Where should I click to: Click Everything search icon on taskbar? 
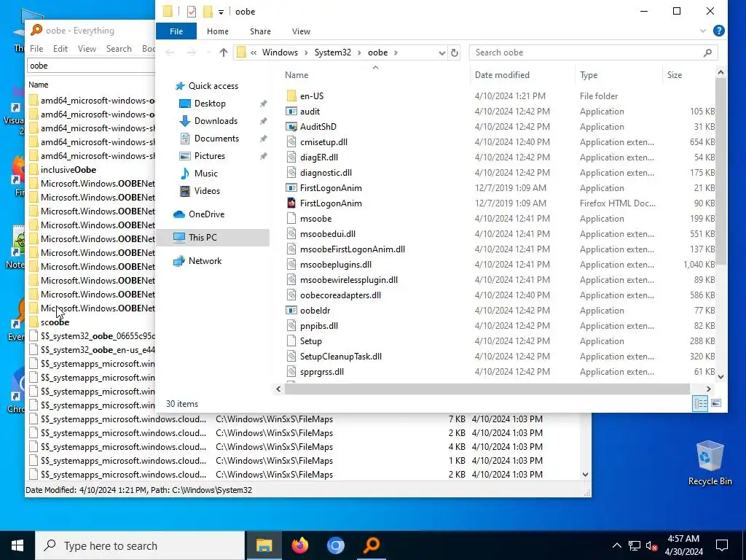coord(371,545)
